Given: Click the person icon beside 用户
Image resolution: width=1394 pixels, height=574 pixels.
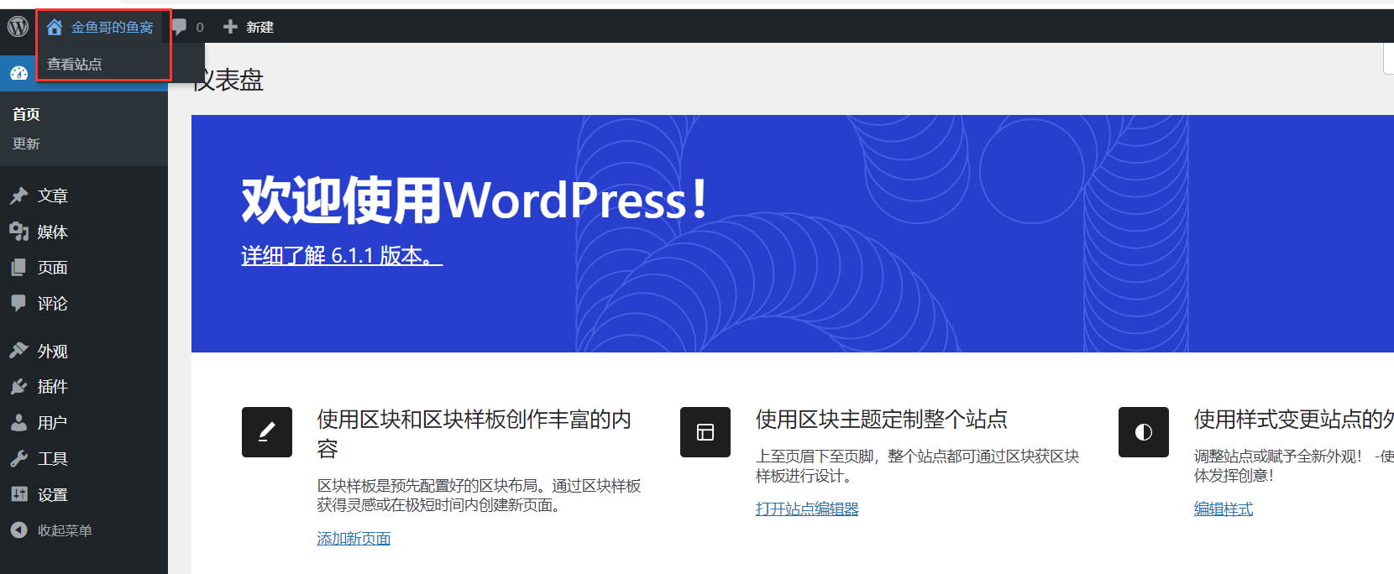Looking at the screenshot, I should pos(18,422).
